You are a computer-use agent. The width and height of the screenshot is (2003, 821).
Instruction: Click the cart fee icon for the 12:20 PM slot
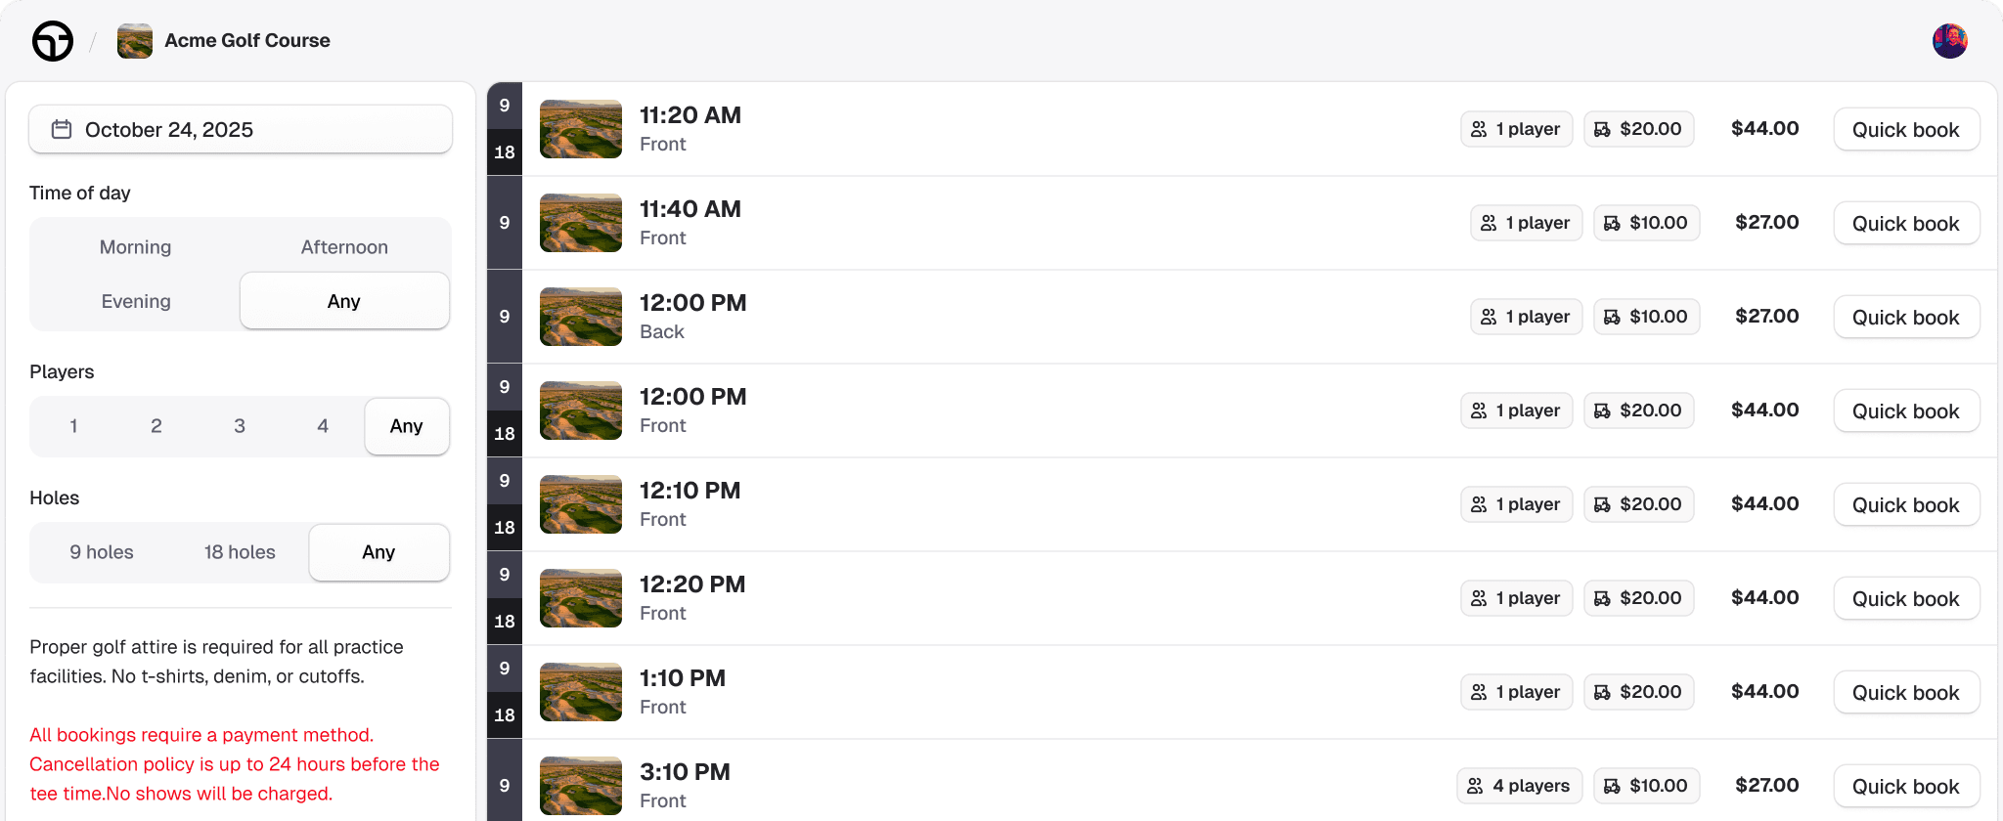click(1602, 597)
